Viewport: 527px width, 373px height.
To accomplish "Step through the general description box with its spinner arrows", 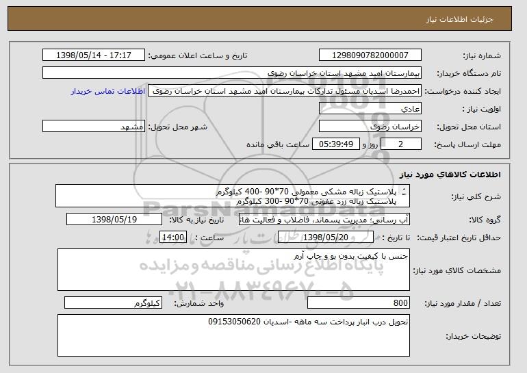I will pyautogui.click(x=404, y=192).
